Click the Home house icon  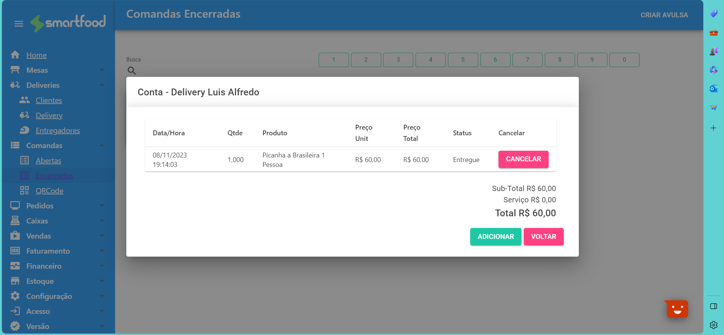coord(15,55)
